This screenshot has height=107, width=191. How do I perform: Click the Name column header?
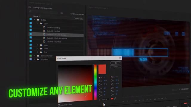pos(36,16)
